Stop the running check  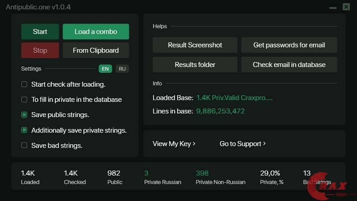[40, 50]
